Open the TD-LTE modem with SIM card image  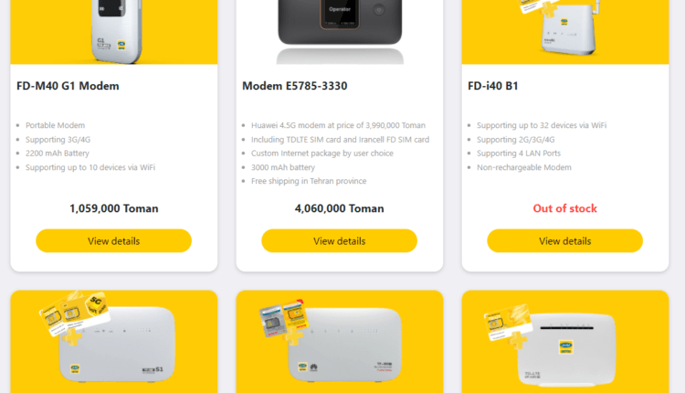(565, 342)
